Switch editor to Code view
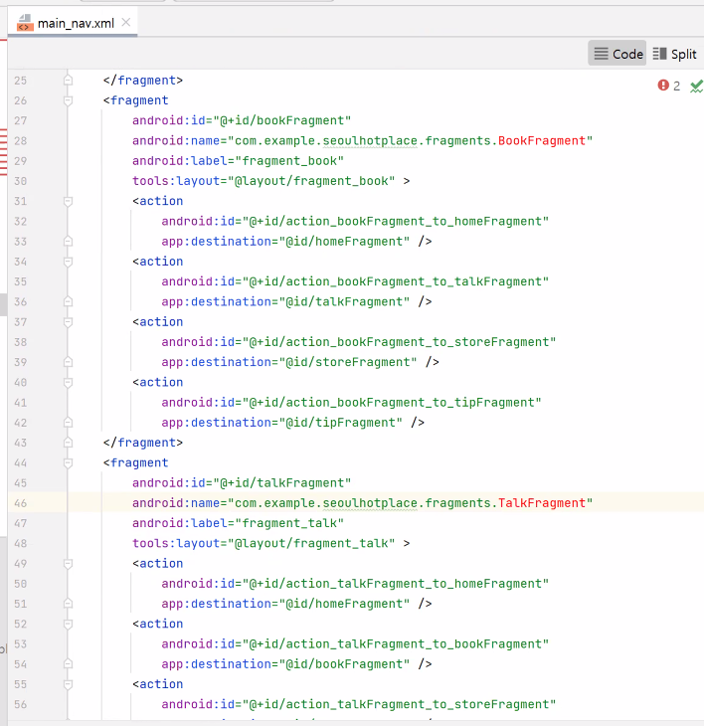Image resolution: width=704 pixels, height=726 pixels. pos(616,54)
